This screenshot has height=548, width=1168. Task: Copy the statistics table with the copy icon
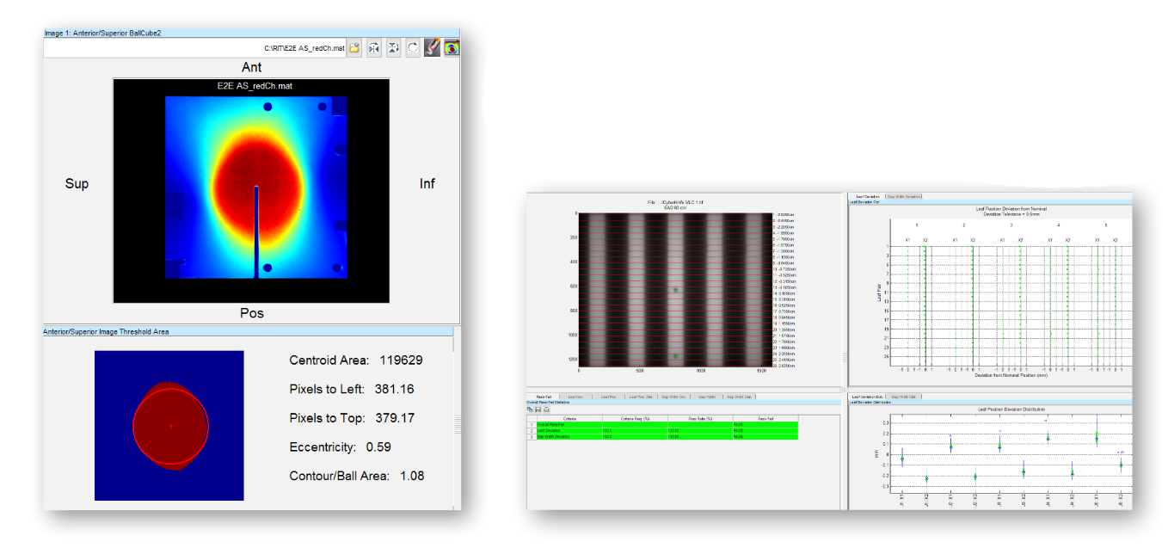(529, 409)
